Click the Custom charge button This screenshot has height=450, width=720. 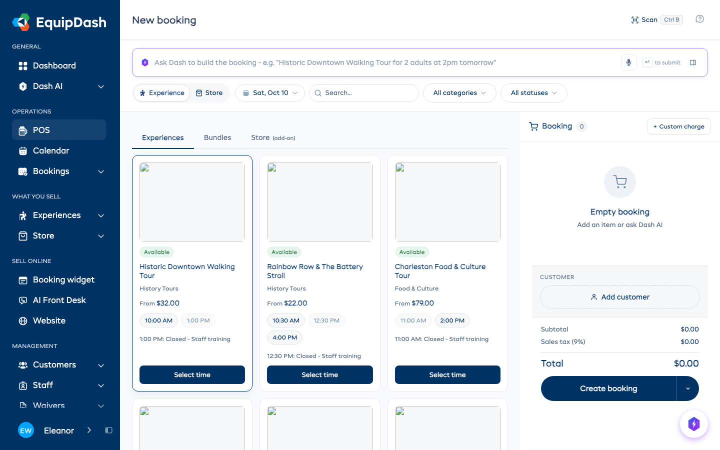(678, 126)
